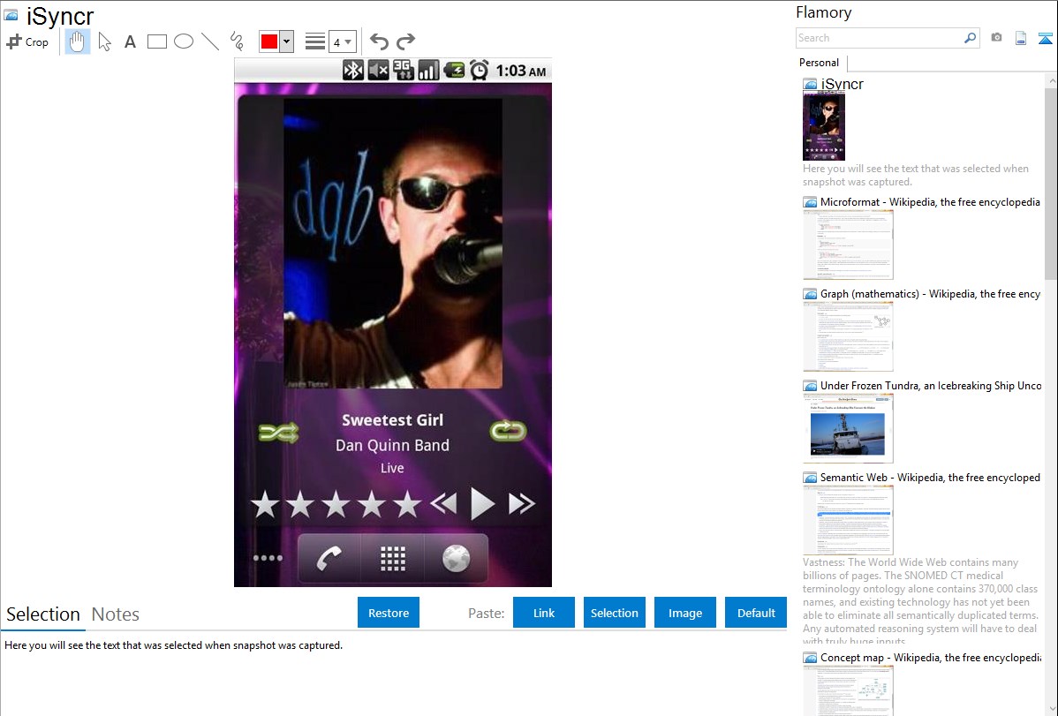Click the Dan Quinn Band artist name

[x=393, y=445]
